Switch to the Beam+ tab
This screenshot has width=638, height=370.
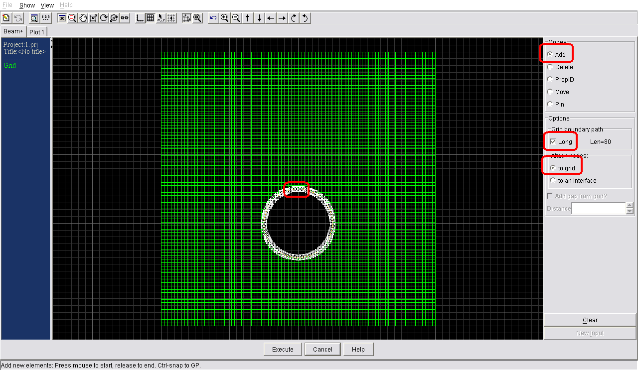[x=13, y=31]
